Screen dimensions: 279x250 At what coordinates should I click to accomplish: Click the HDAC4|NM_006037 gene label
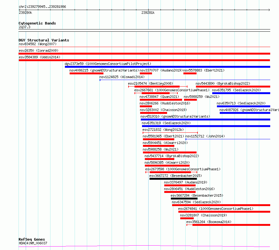pyautogui.click(x=33, y=243)
